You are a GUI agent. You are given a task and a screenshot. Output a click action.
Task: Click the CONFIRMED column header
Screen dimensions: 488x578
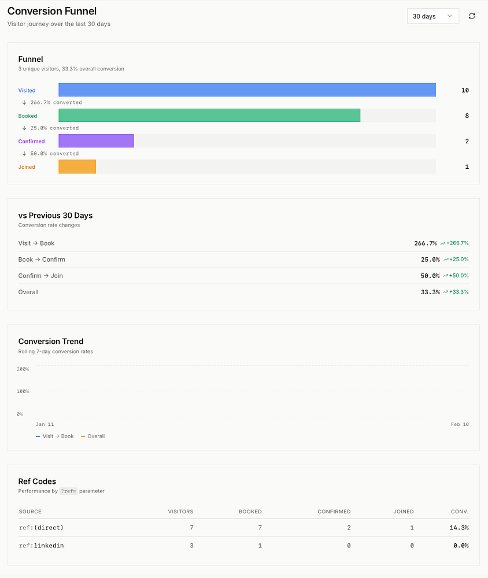[x=334, y=512]
